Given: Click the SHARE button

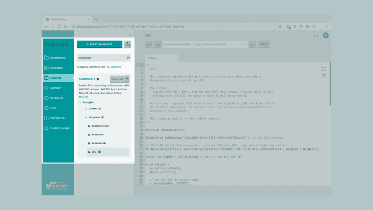Looking at the screenshot, I should tap(264, 44).
